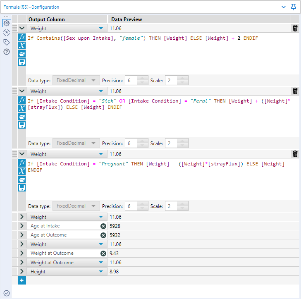The width and height of the screenshot is (301, 299).
Task: Add a new expression with the plus button
Action: click(x=22, y=280)
